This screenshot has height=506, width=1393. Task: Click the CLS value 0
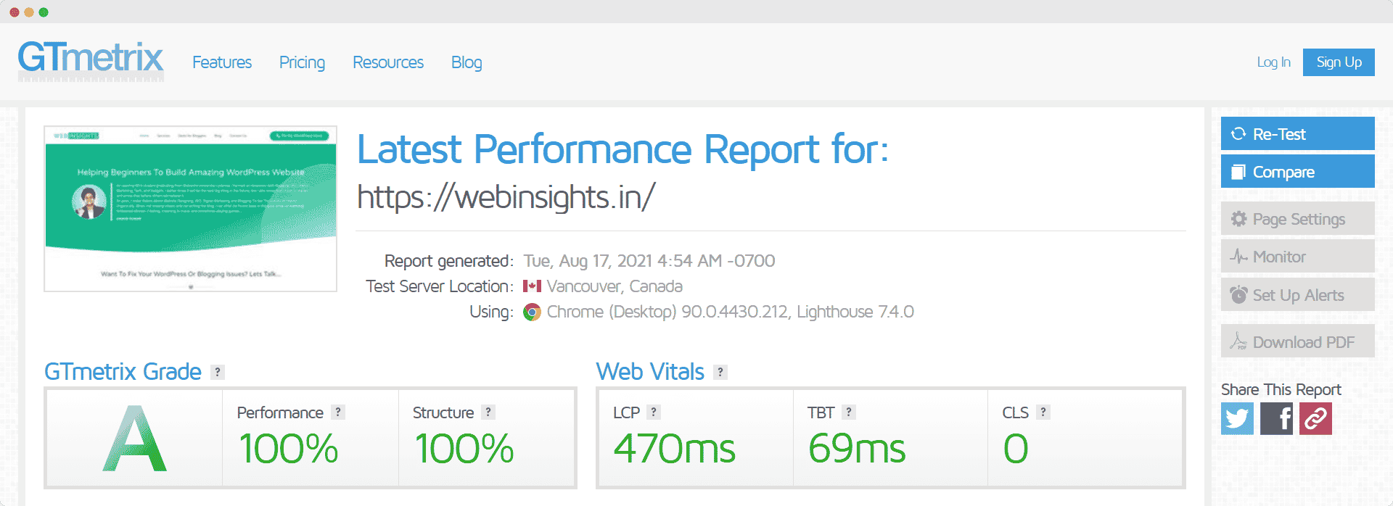tap(1016, 448)
